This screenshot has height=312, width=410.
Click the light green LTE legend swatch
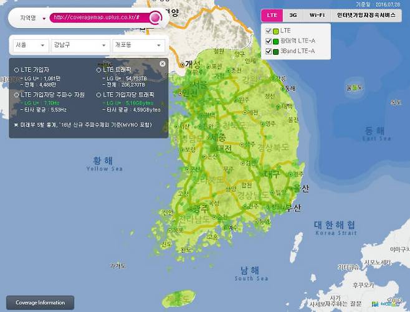[275, 31]
